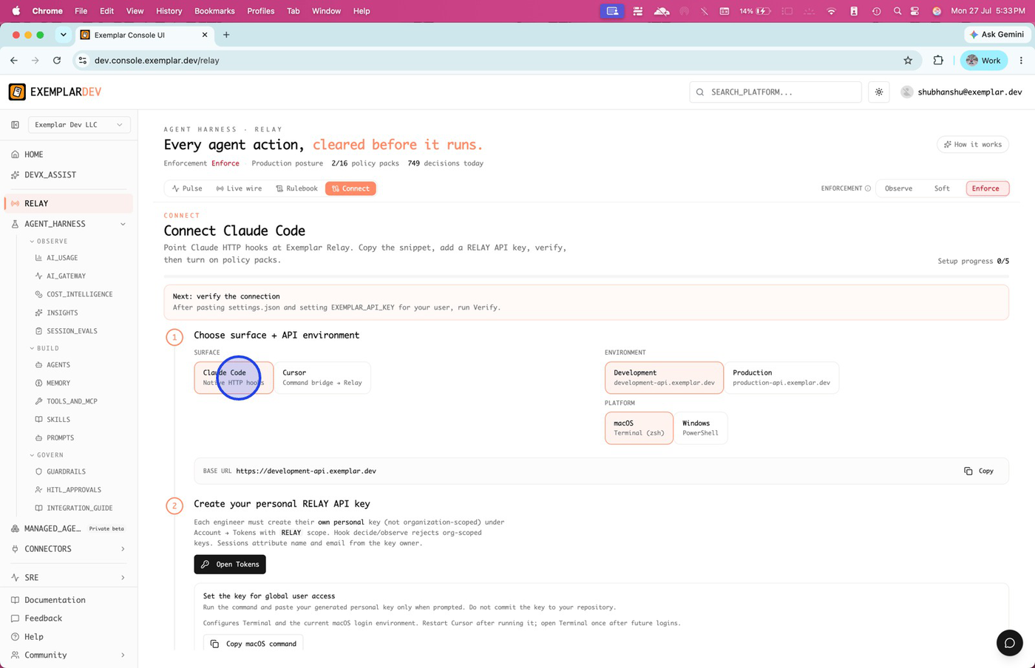Viewport: 1035px width, 668px height.
Task: Collapse the OBSERVE group
Action: (48, 242)
